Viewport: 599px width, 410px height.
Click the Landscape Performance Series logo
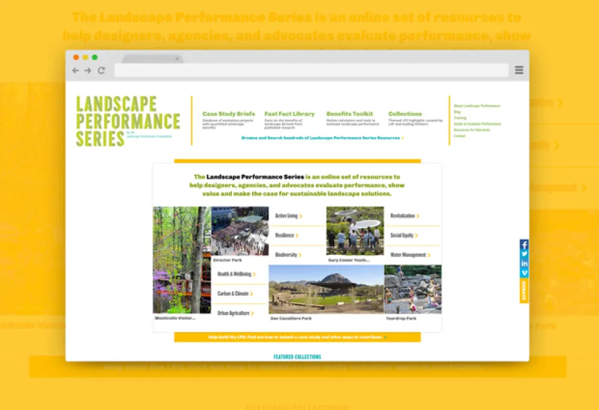point(128,121)
